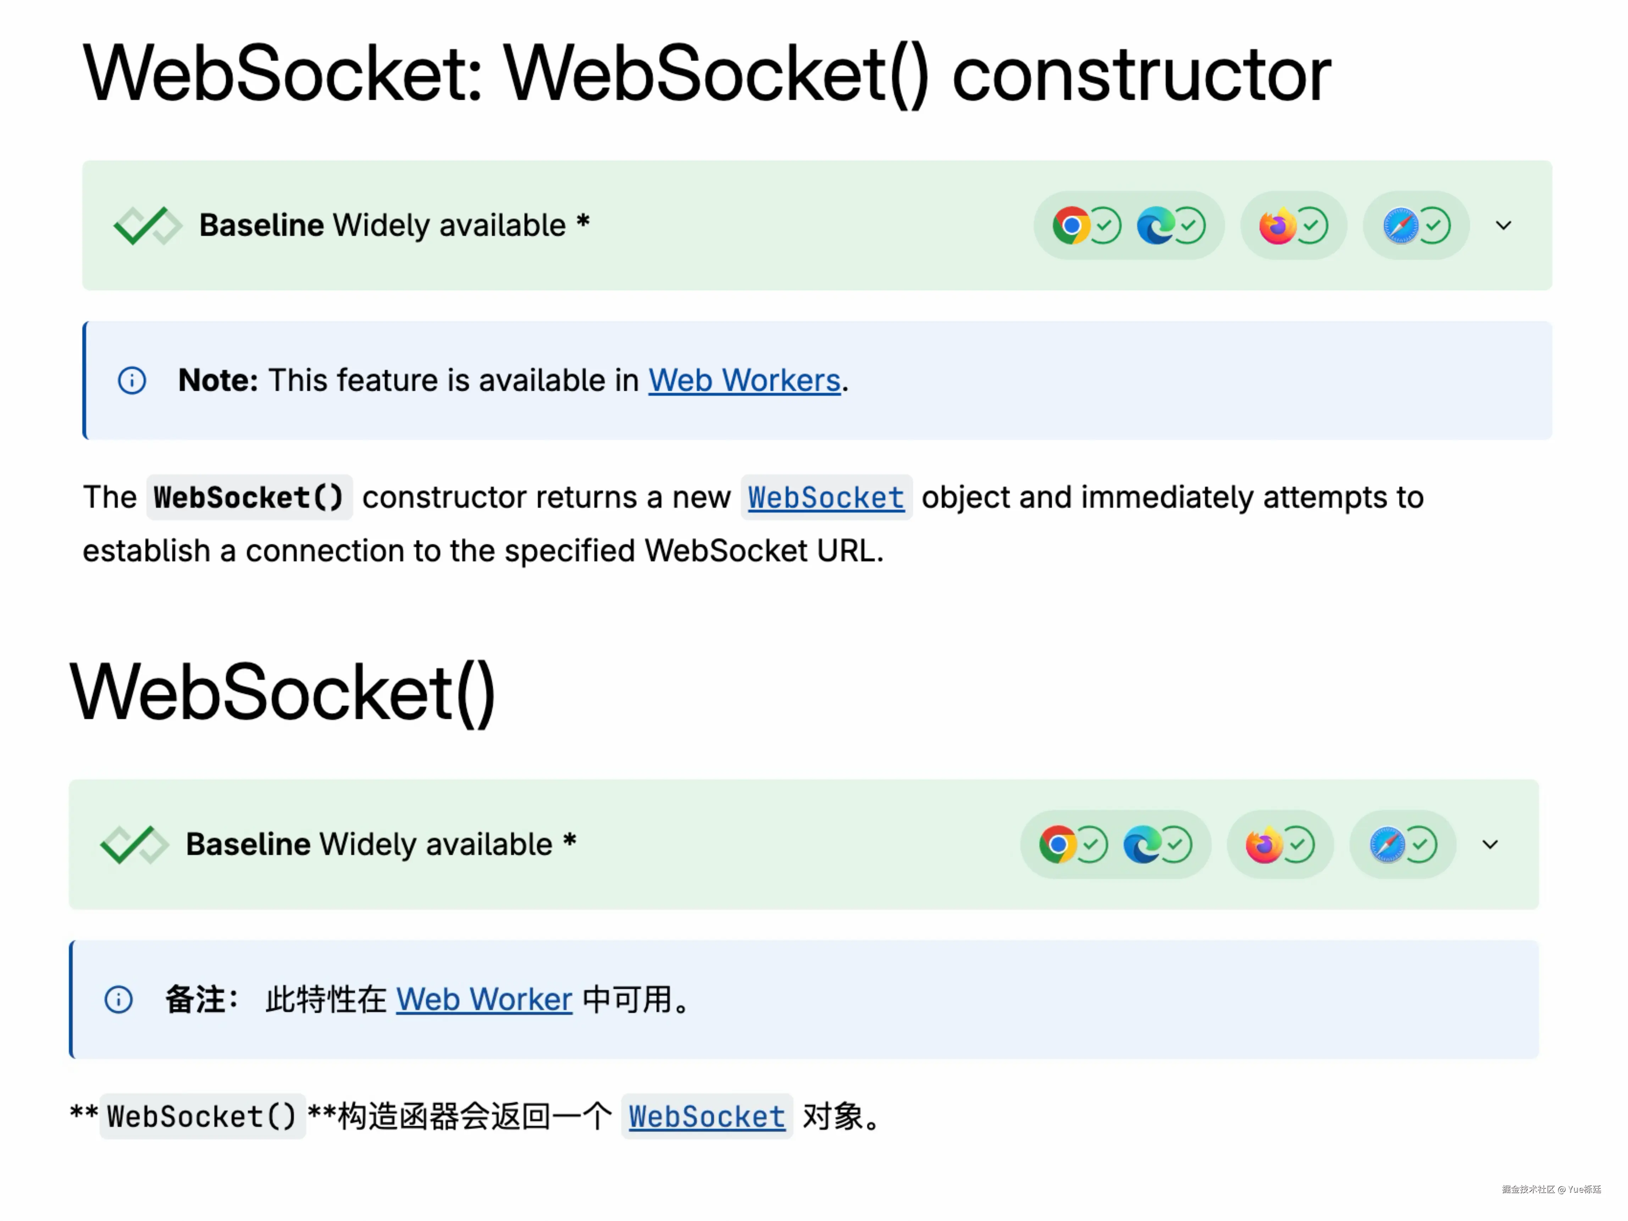
Task: Click Safari icon in top Baseline banner
Action: click(x=1401, y=225)
